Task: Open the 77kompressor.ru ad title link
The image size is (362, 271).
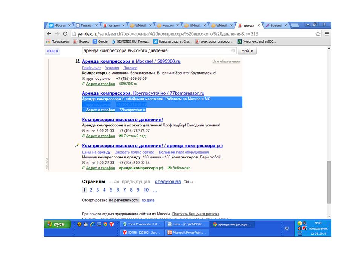Action: 143,93
